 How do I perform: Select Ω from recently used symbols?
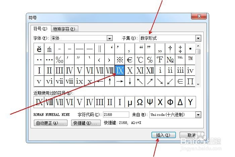140,102
